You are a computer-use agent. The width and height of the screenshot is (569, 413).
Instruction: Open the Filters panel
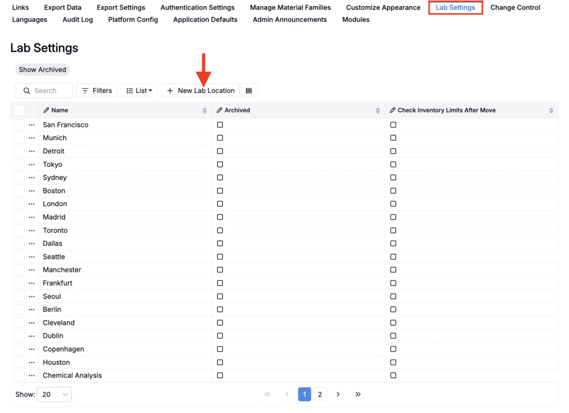tap(97, 91)
